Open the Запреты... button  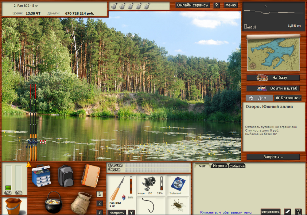[273, 157]
